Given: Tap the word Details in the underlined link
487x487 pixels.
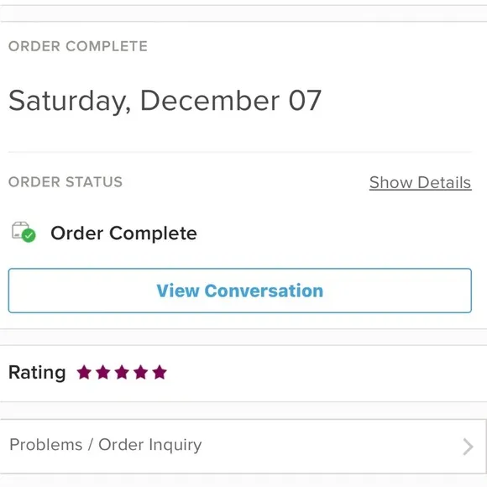Looking at the screenshot, I should coord(444,182).
